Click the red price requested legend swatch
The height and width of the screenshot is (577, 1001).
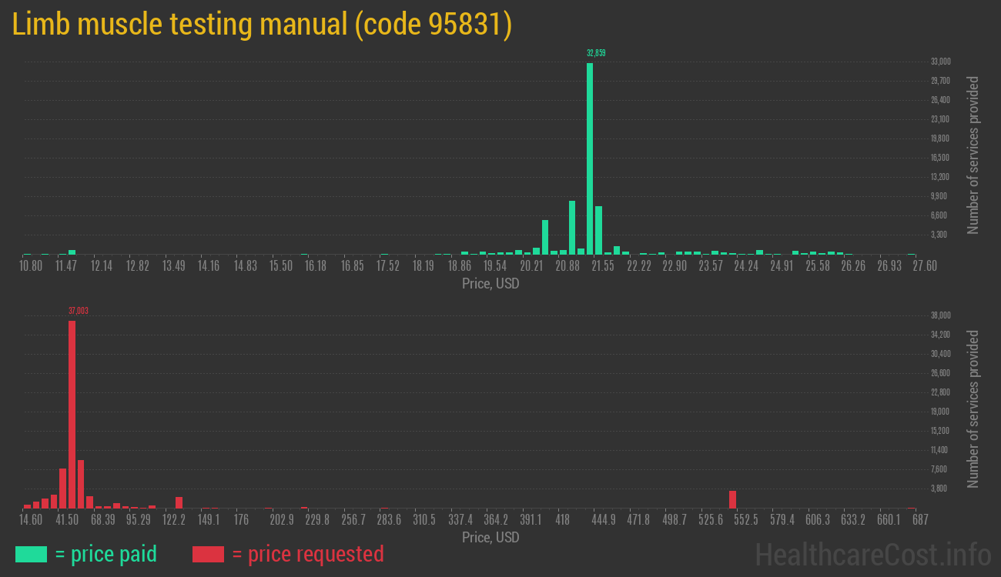pos(208,554)
